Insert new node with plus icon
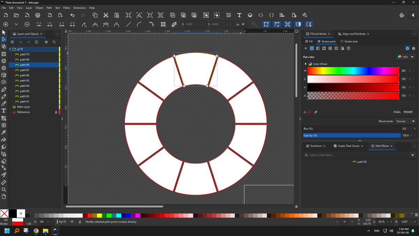The image size is (419, 236). tap(6, 24)
